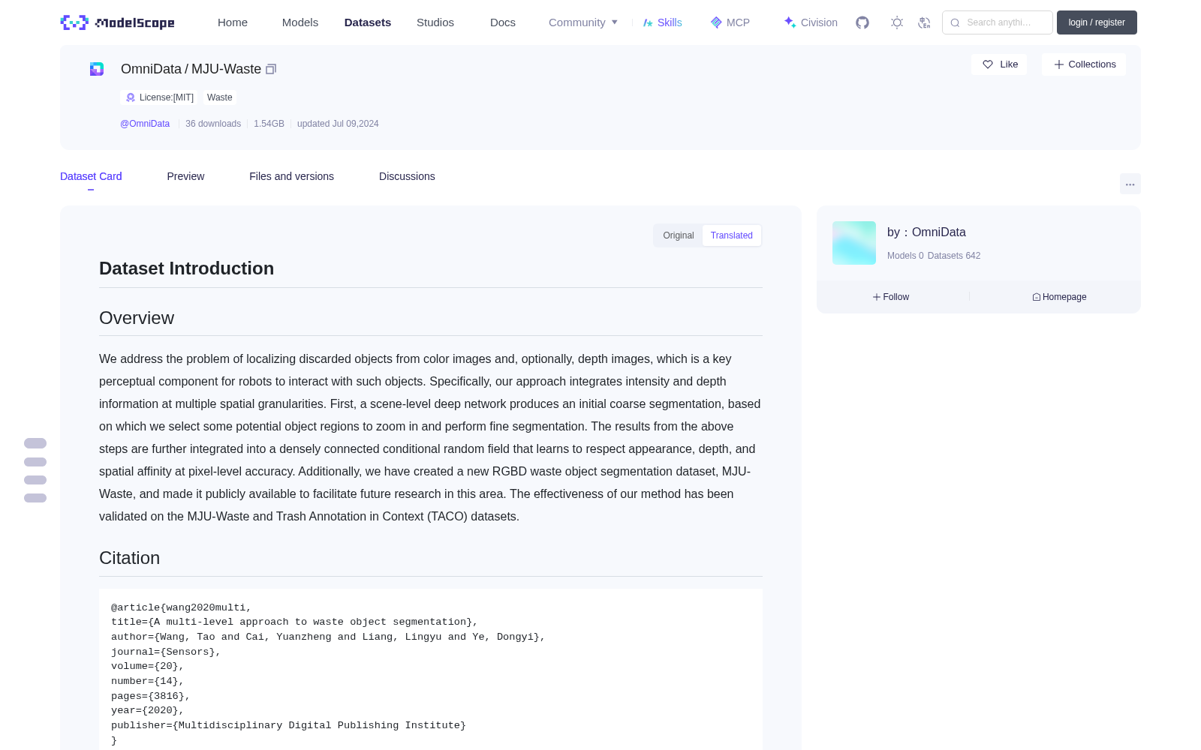Click the OmniData / MJU-Waste title

[191, 69]
